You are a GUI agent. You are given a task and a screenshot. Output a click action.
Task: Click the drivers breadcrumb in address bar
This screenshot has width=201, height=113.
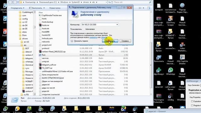(86, 2)
